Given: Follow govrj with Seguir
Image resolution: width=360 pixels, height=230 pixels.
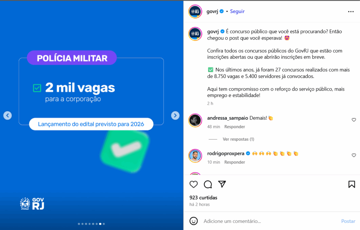Looking at the screenshot, I should (x=237, y=11).
